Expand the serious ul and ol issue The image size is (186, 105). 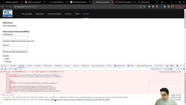click(3, 97)
